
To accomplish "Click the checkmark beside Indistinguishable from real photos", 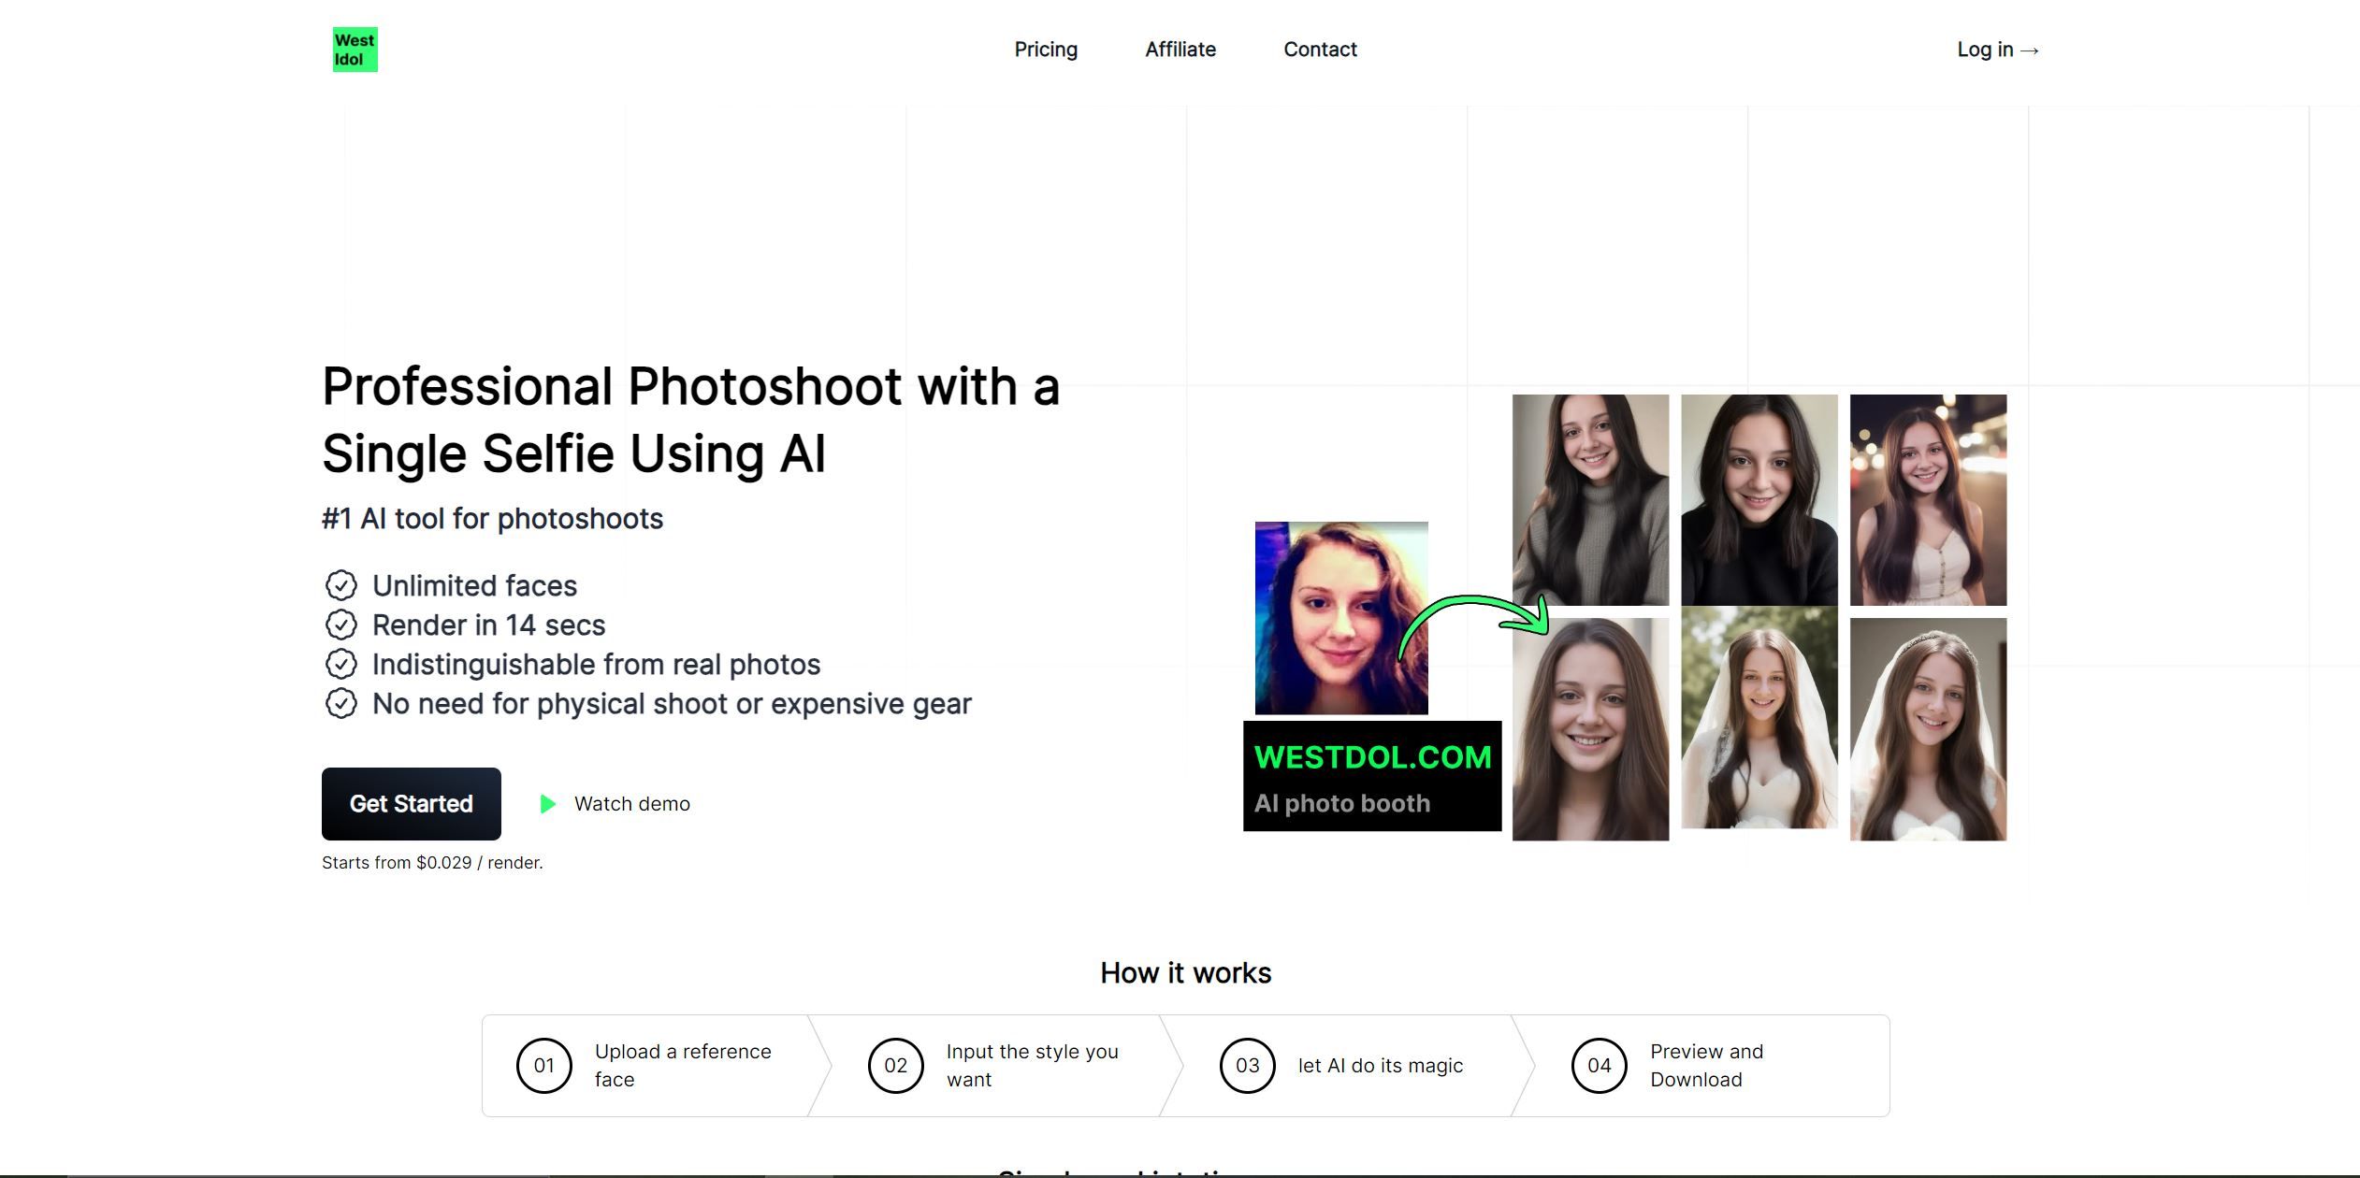I will [x=342, y=664].
